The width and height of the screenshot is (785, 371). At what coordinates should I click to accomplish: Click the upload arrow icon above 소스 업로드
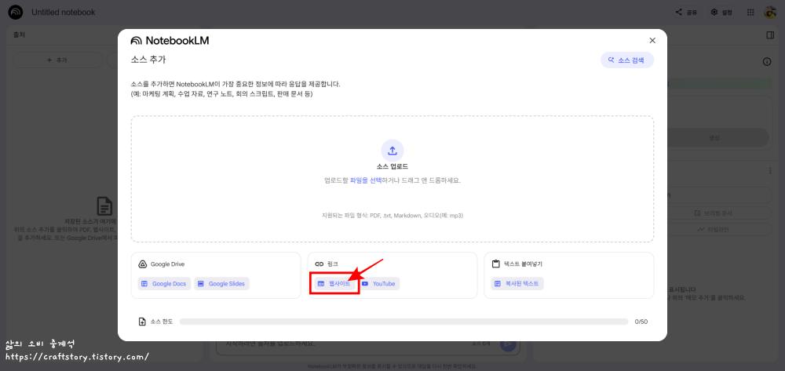392,151
